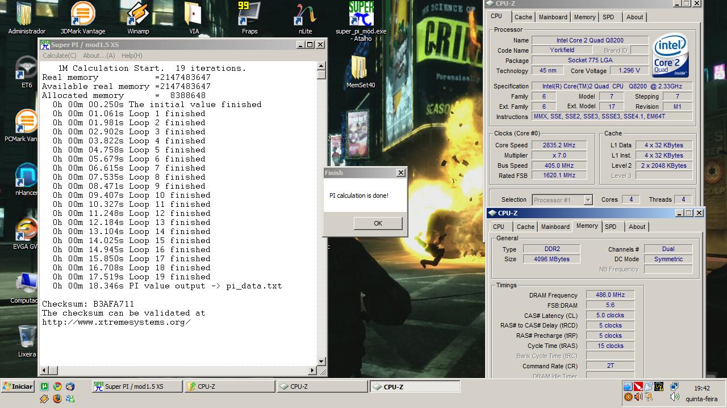Click the Intel Core 2 Quad logo
The image size is (727, 408).
pos(670,56)
